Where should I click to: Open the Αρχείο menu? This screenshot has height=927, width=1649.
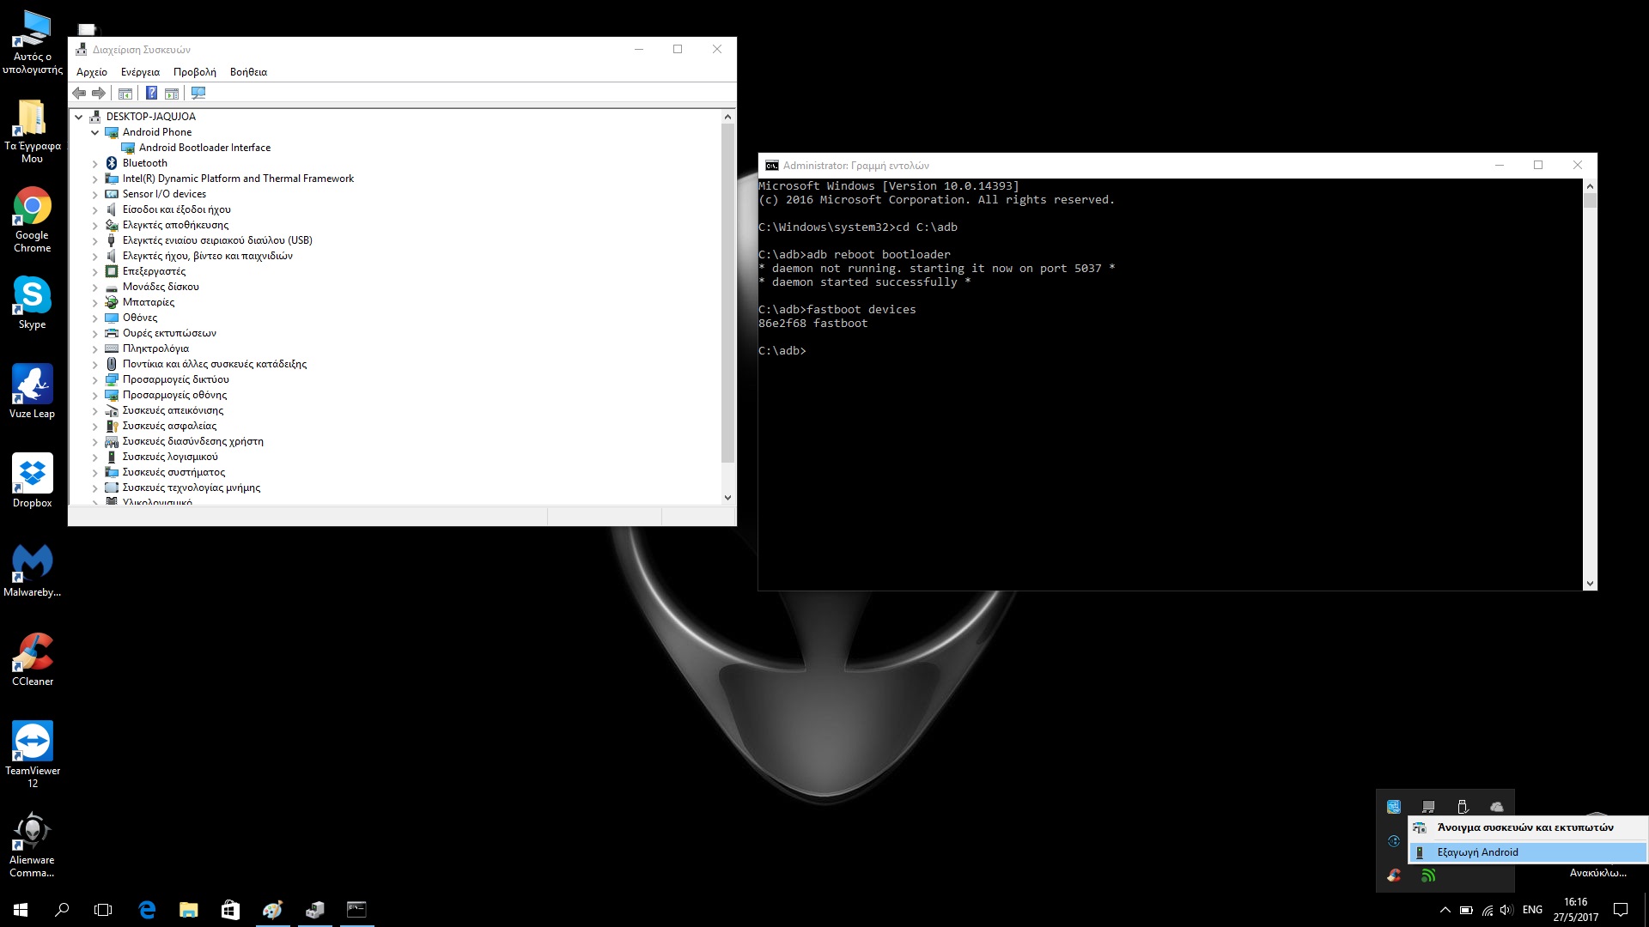(x=91, y=72)
